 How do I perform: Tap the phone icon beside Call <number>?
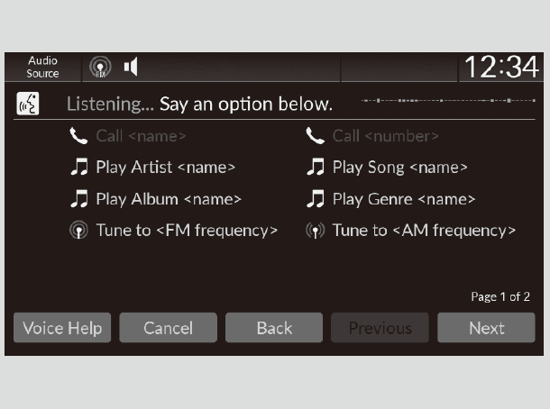click(315, 136)
